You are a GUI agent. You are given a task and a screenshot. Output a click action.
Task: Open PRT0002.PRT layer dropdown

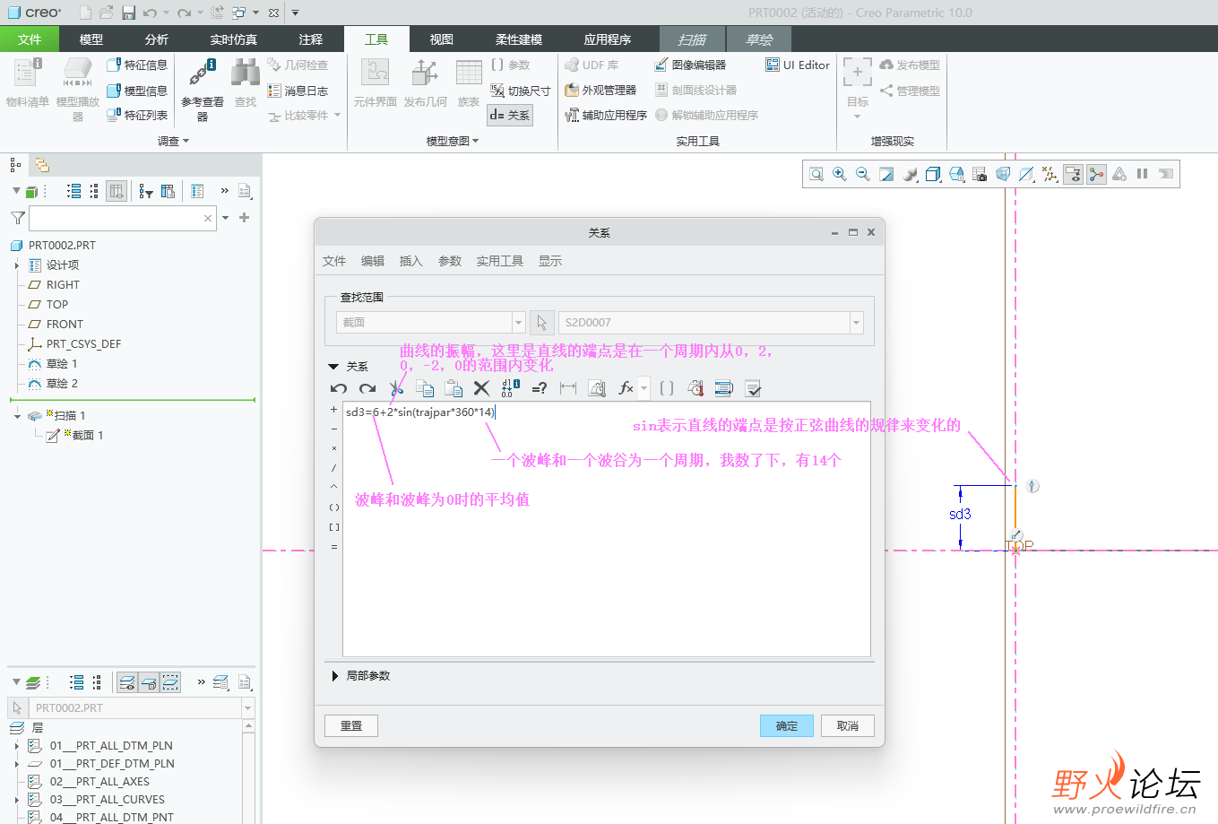[248, 708]
